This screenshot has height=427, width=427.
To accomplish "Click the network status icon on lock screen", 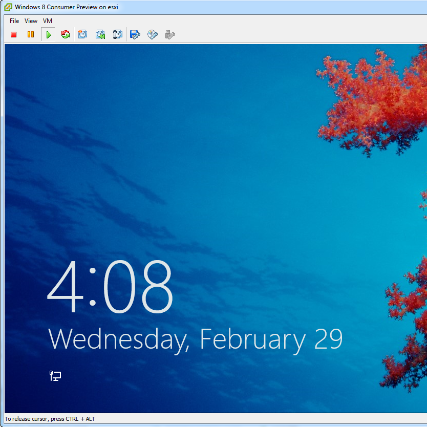I will click(55, 376).
